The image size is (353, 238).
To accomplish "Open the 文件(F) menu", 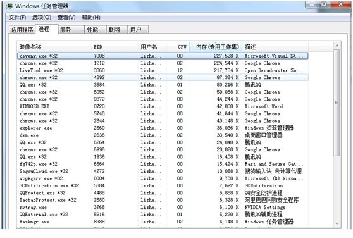I will pyautogui.click(x=17, y=18).
